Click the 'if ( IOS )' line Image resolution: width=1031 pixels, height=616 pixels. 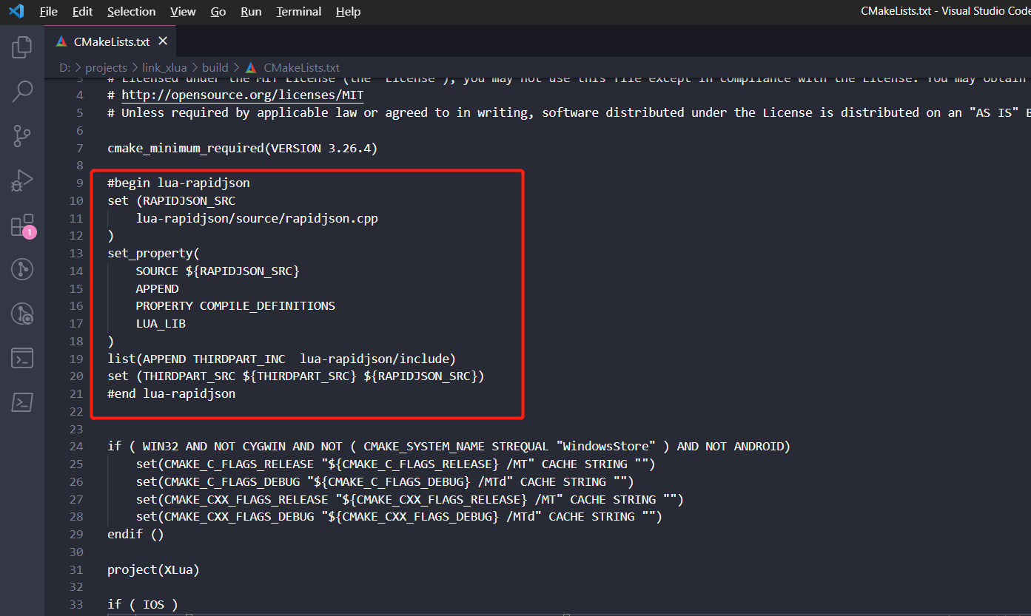coord(143,604)
